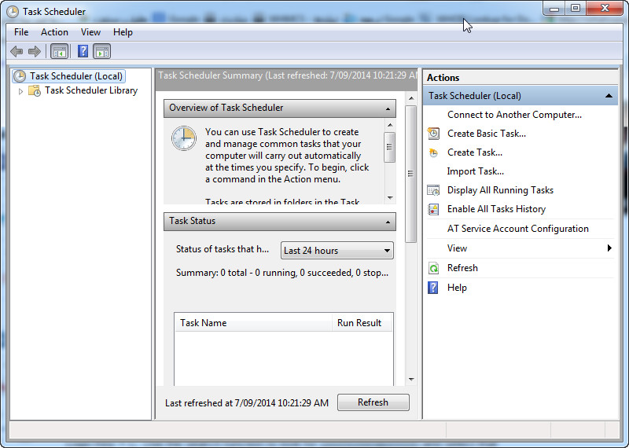This screenshot has height=448, width=629.
Task: Click the clock icon in Overview section
Action: (x=184, y=138)
